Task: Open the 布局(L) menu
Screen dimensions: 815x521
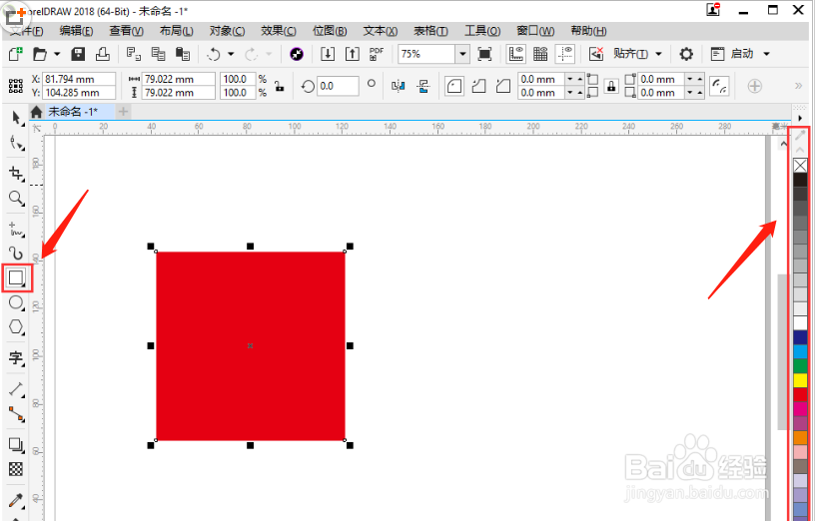Action: (x=176, y=31)
